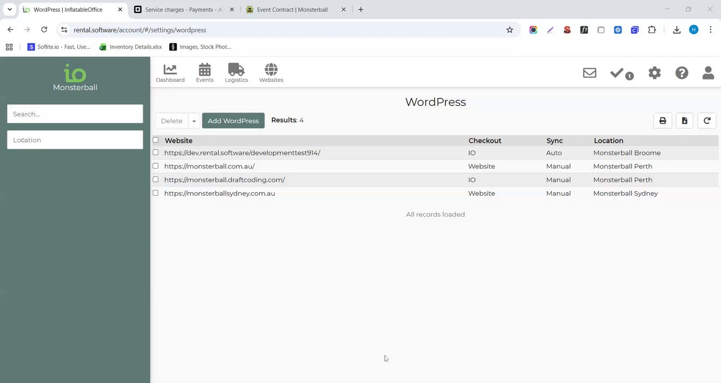The image size is (721, 383).
Task: Open the Chrome apps grid
Action: (9, 47)
